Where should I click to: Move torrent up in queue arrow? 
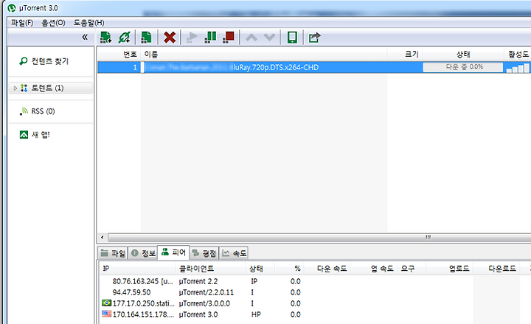pyautogui.click(x=251, y=38)
